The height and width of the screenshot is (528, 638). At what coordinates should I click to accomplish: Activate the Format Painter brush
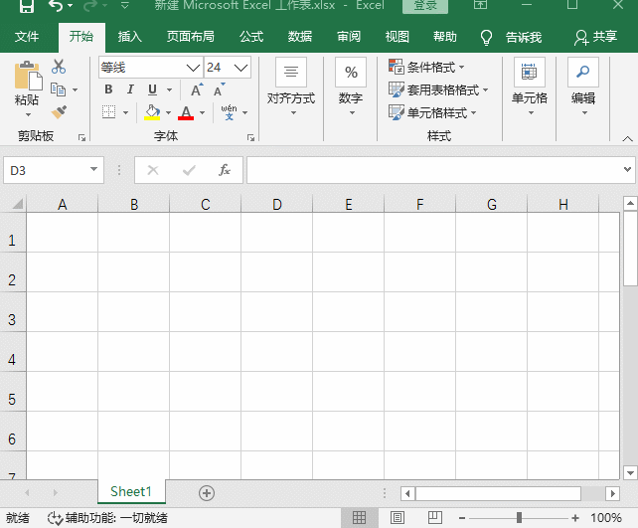(59, 112)
